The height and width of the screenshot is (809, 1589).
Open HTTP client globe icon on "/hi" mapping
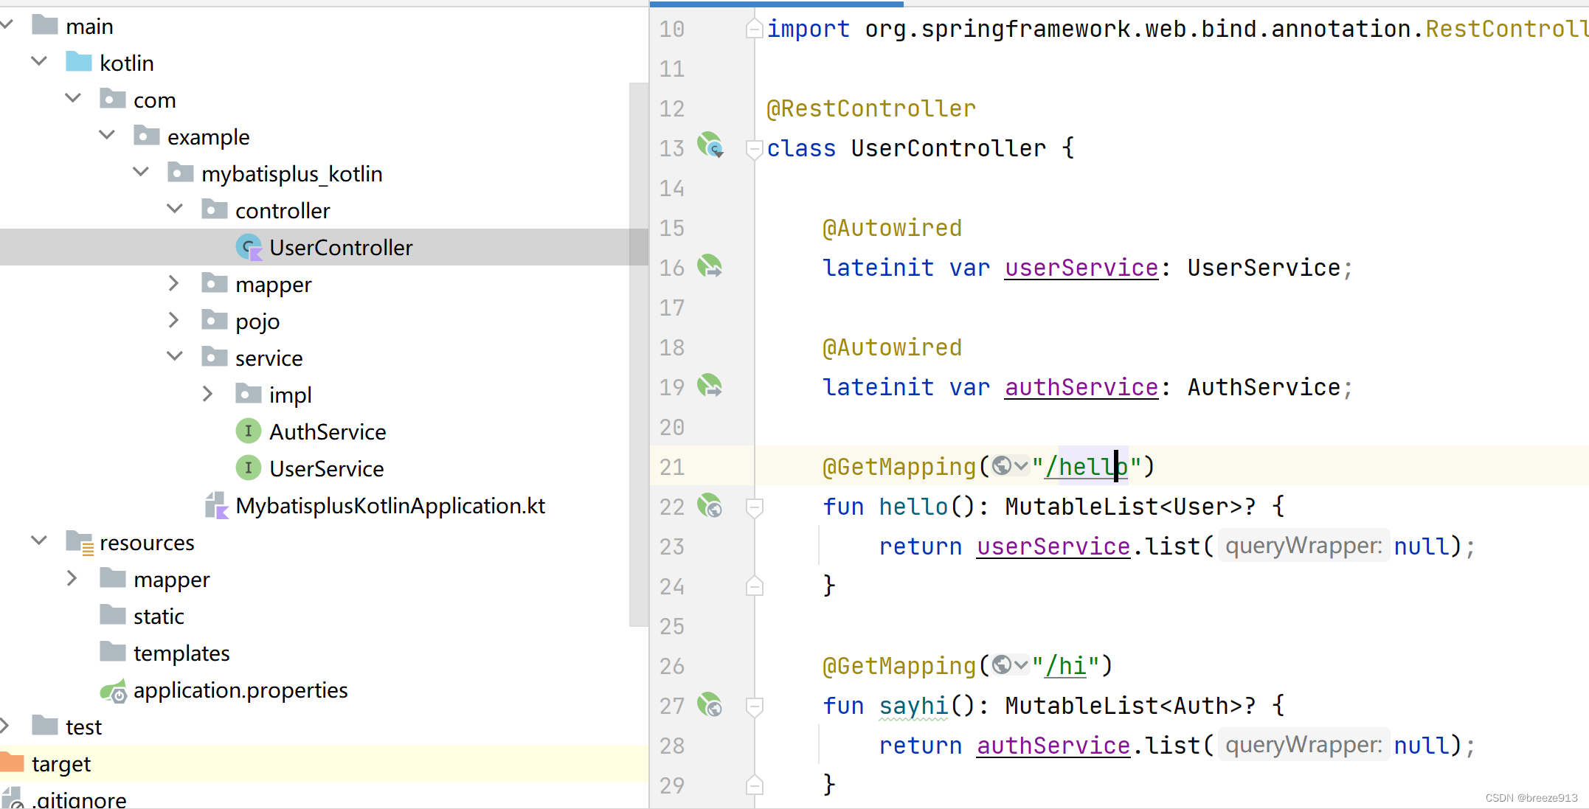coord(1002,664)
